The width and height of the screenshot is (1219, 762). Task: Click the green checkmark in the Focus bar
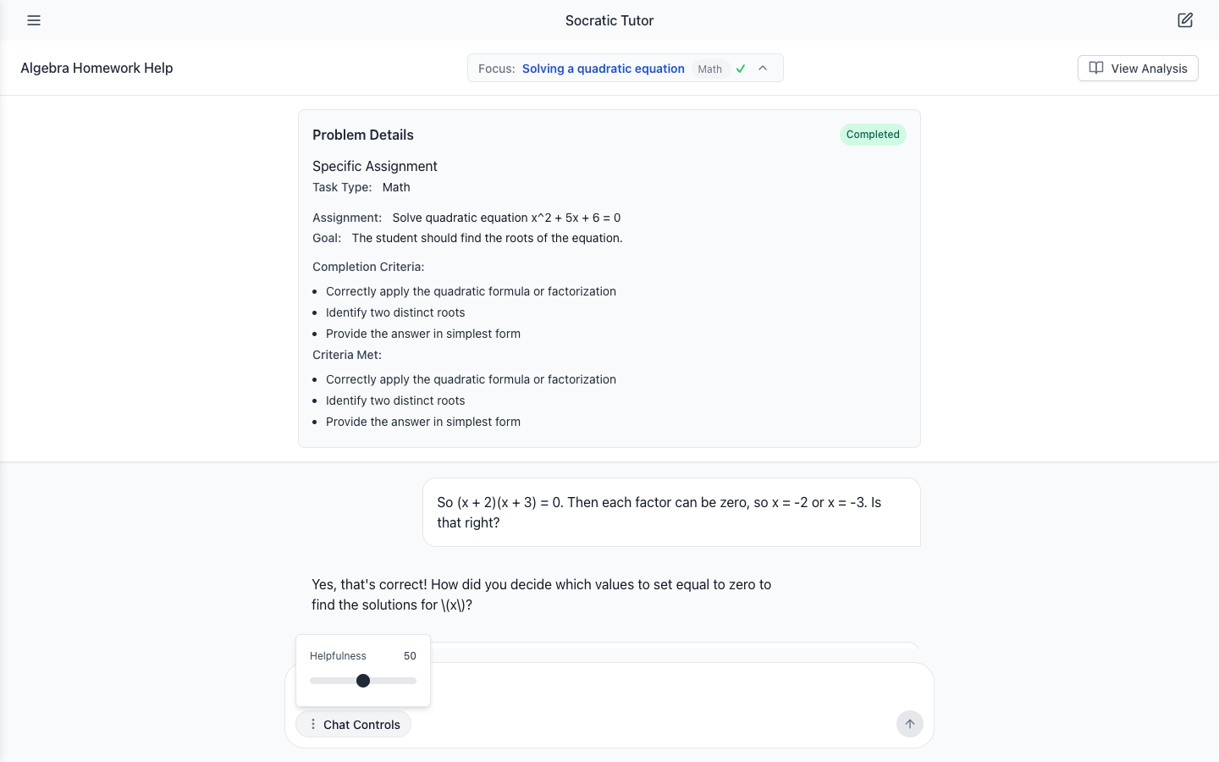tap(741, 69)
